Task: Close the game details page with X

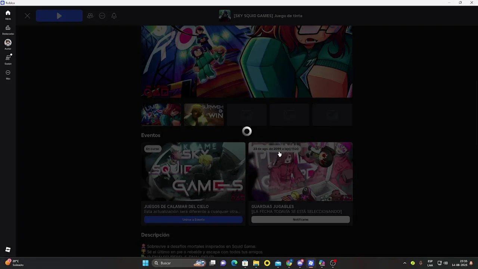Action: pyautogui.click(x=27, y=16)
